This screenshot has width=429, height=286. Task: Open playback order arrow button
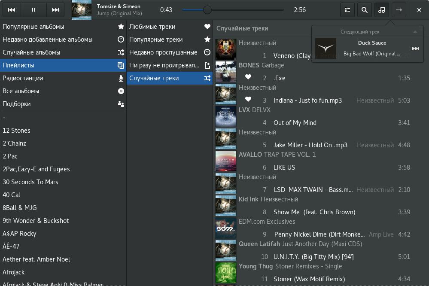[x=399, y=10]
